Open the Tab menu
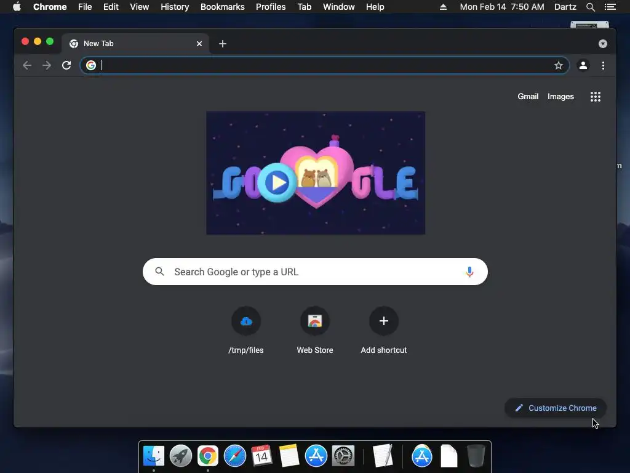Screen dimensions: 630x473 [305, 7]
